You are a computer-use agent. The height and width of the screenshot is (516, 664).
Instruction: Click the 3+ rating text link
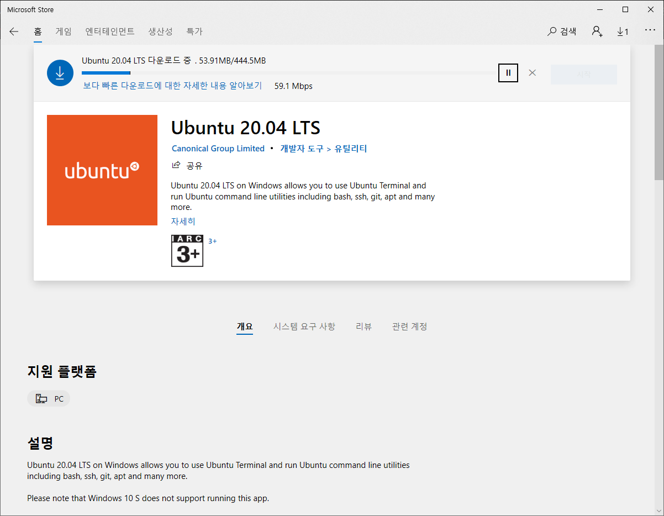point(213,241)
